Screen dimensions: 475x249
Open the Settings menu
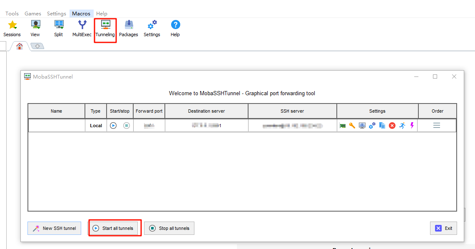coord(56,14)
